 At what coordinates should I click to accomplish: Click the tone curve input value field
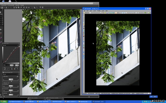12,65
